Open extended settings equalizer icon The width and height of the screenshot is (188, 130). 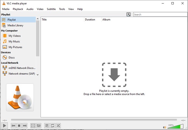pyautogui.click(x=39, y=126)
